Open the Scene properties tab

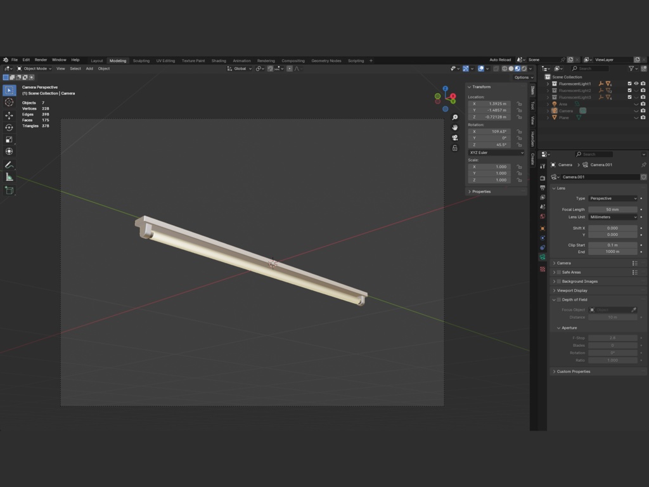(543, 207)
